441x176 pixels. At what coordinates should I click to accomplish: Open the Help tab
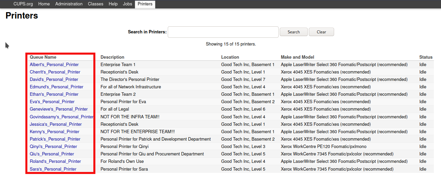113,4
